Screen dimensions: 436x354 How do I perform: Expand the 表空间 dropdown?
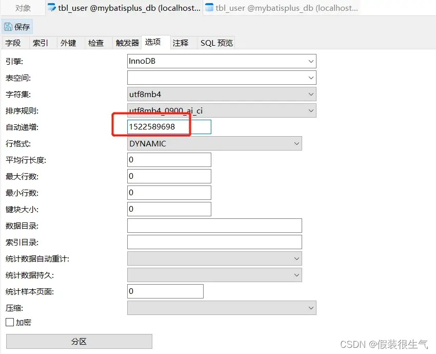click(311, 78)
